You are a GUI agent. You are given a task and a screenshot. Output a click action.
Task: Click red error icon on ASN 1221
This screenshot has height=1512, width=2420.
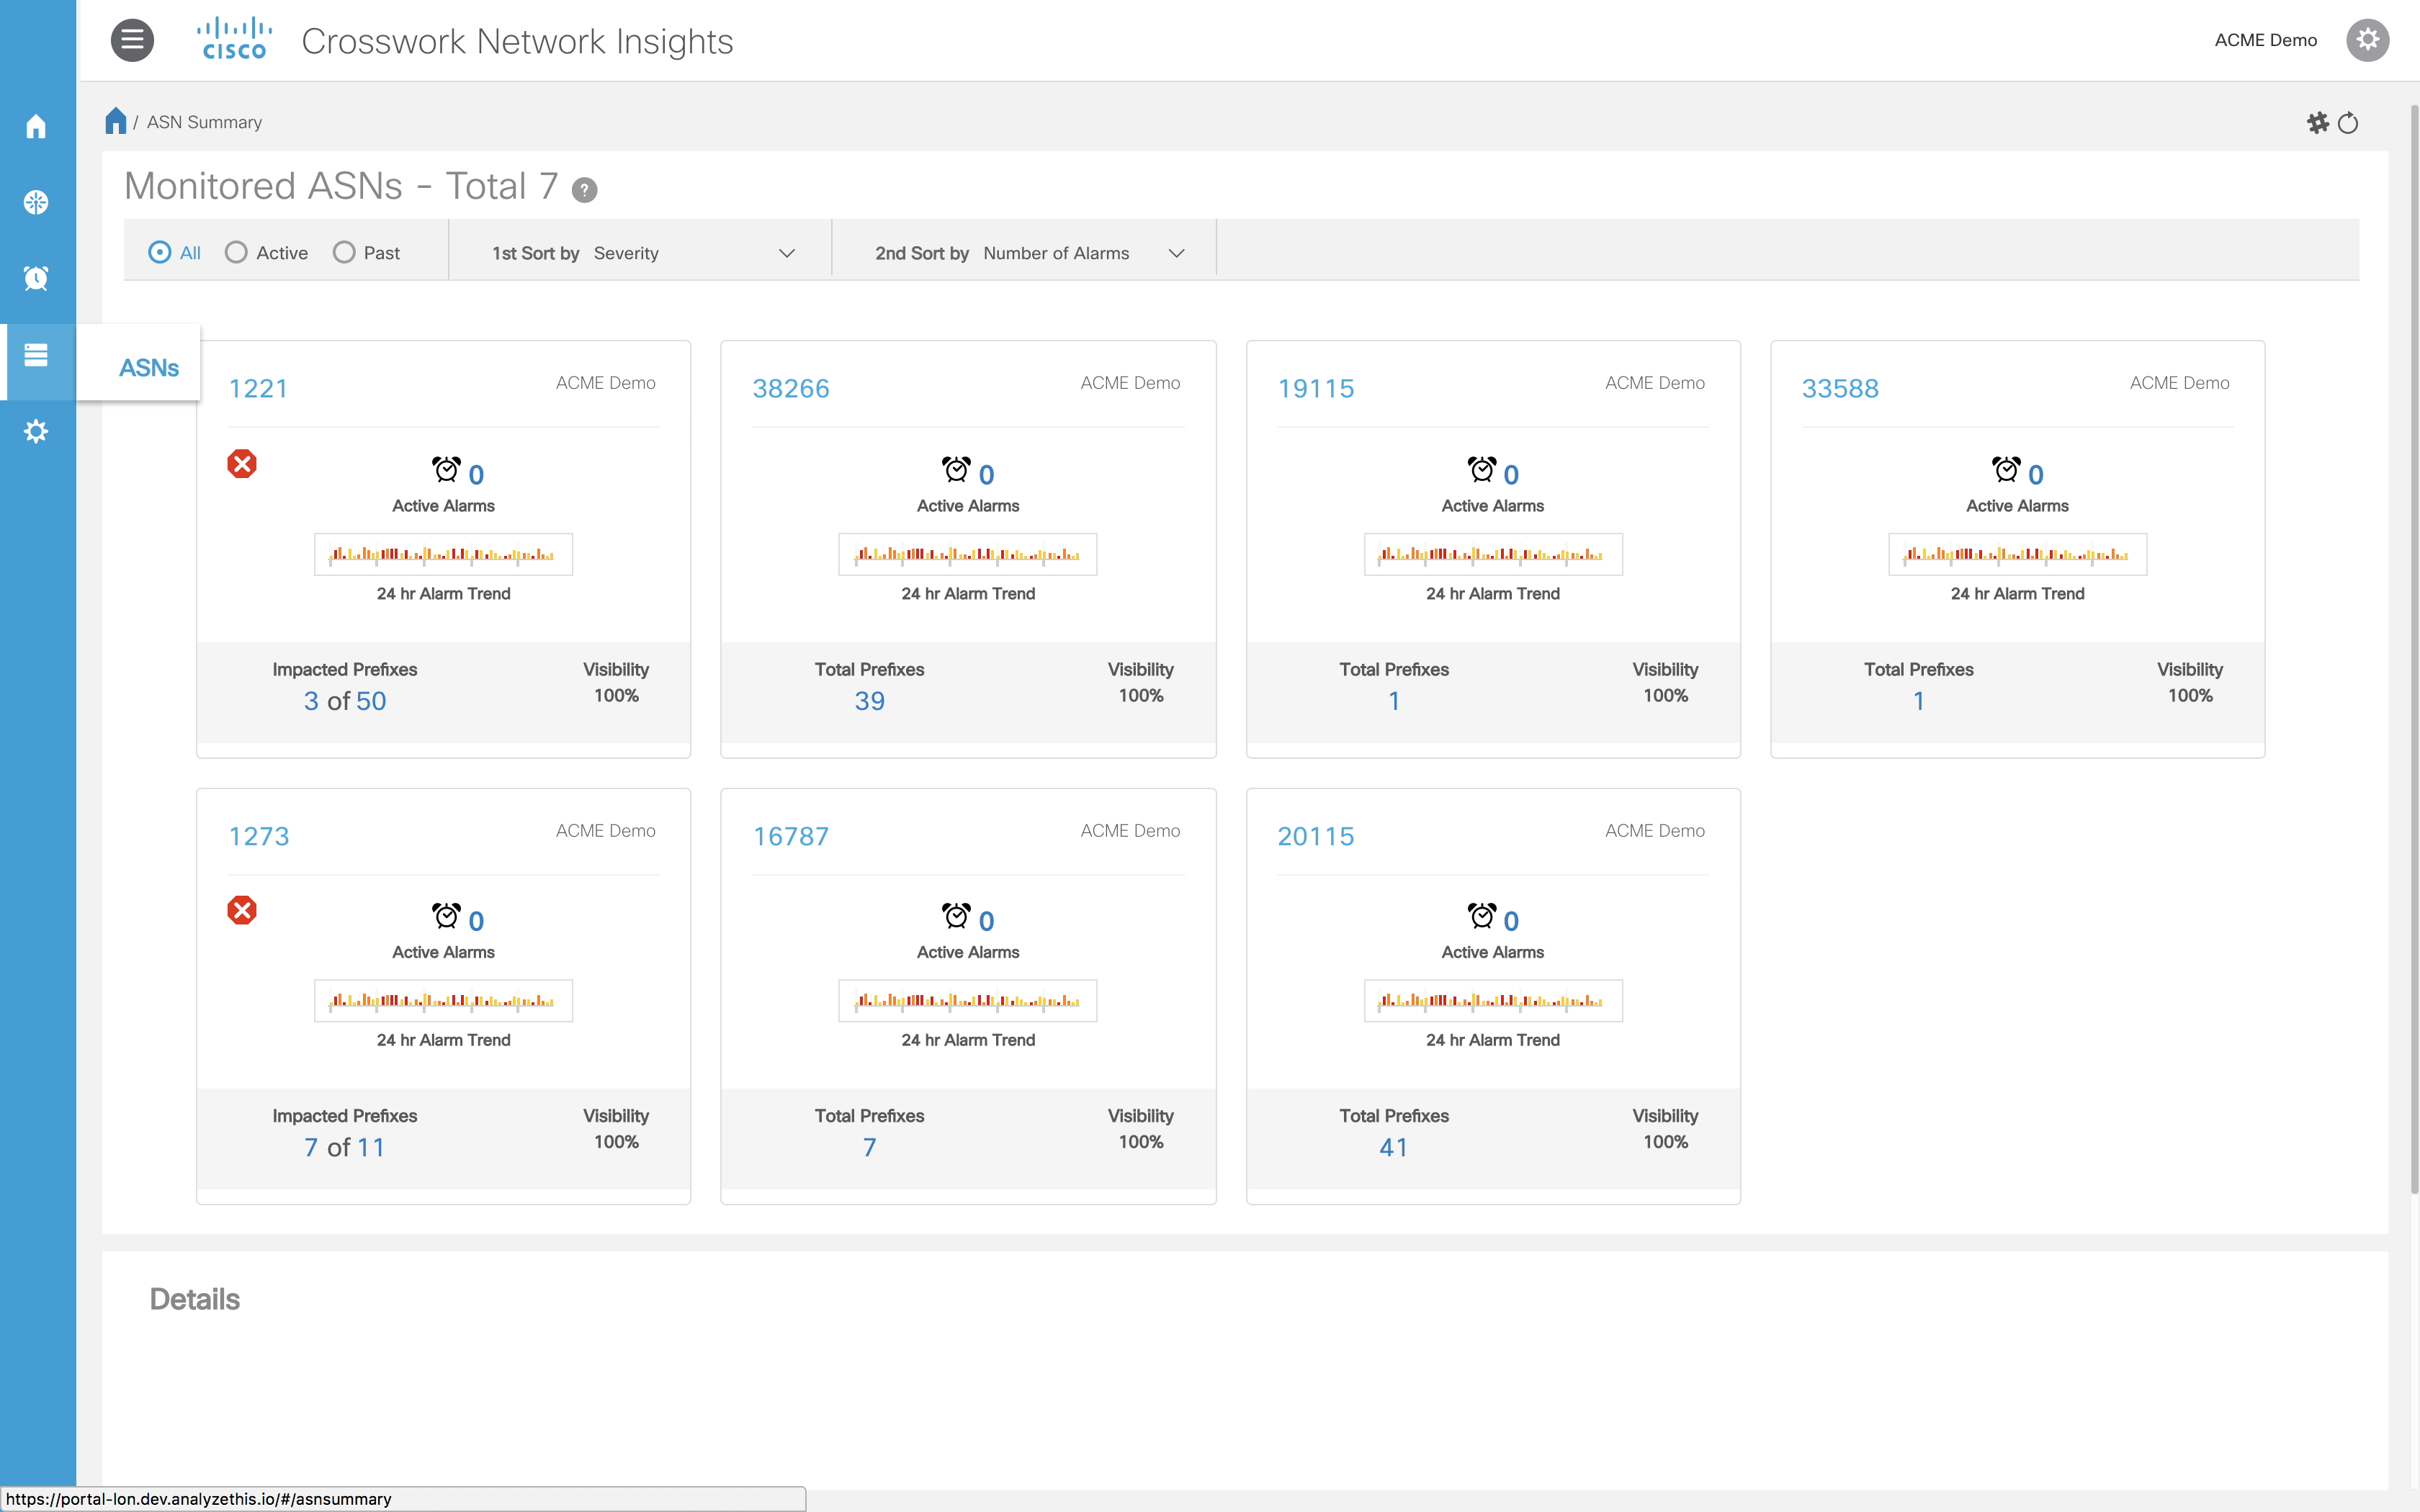(x=242, y=464)
